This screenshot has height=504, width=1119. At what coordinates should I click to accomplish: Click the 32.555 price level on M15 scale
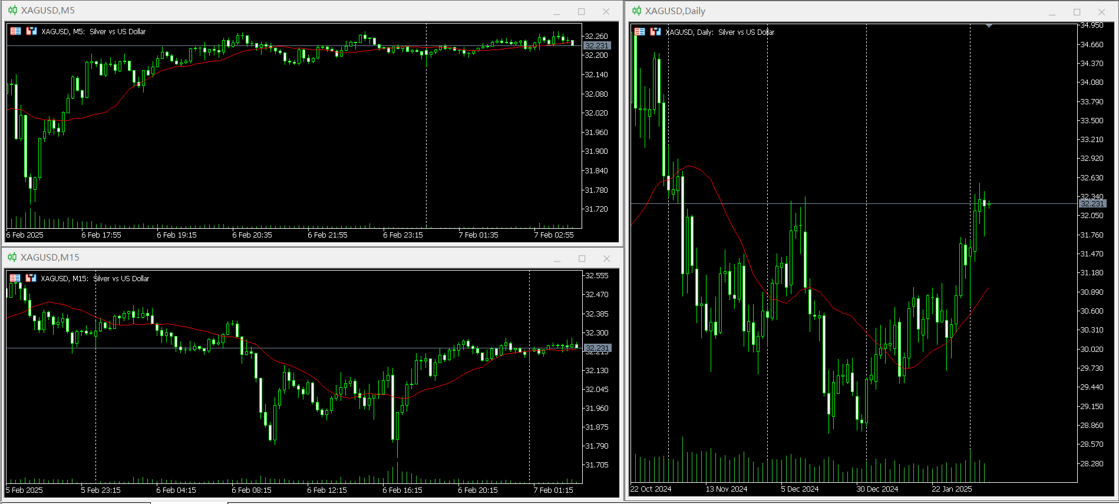coord(596,276)
